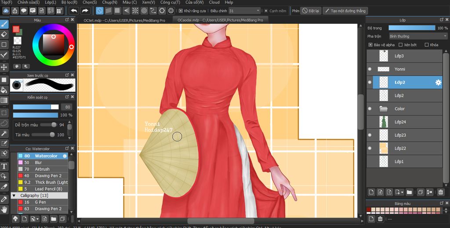The height and width of the screenshot is (228, 450).
Task: Hide the Yonni layer
Action: click(370, 69)
